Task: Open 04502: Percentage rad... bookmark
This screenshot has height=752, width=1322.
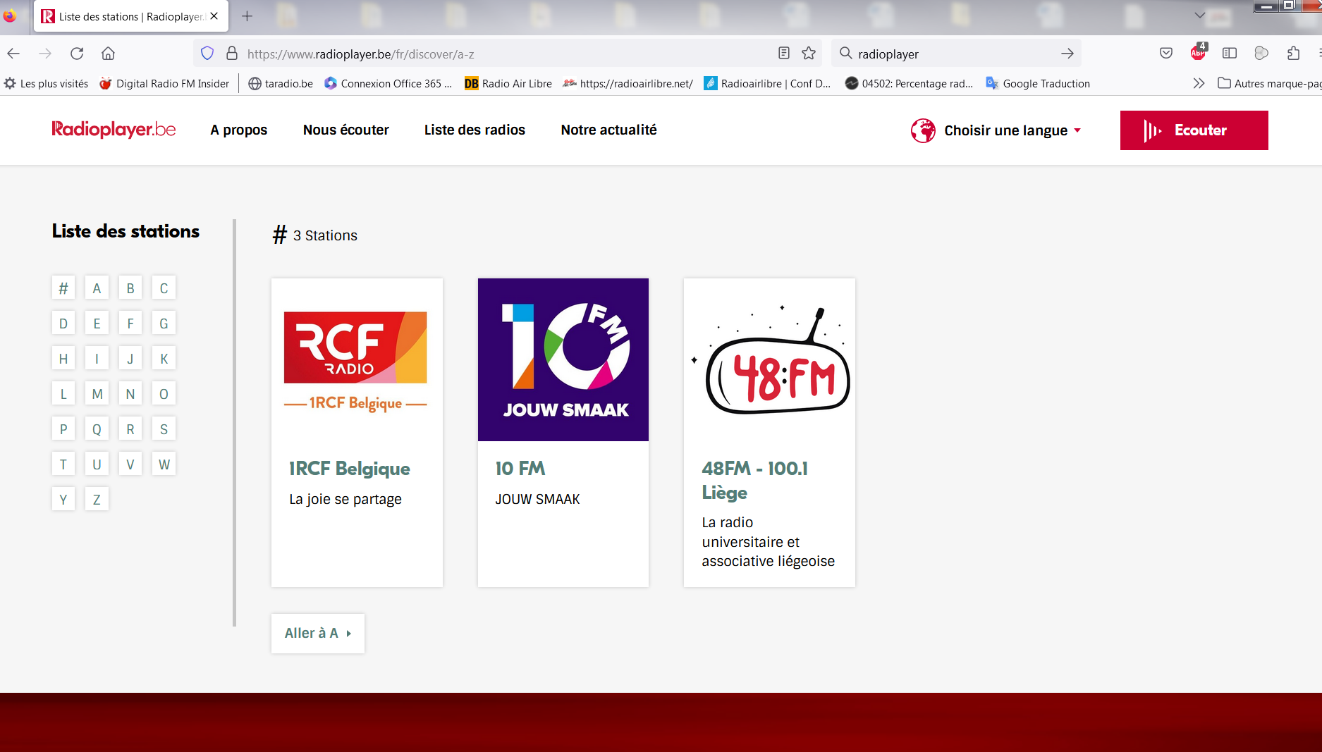Action: click(x=910, y=83)
